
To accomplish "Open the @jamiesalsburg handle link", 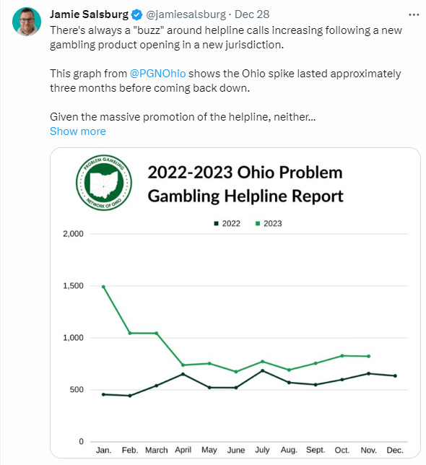I will pyautogui.click(x=186, y=14).
